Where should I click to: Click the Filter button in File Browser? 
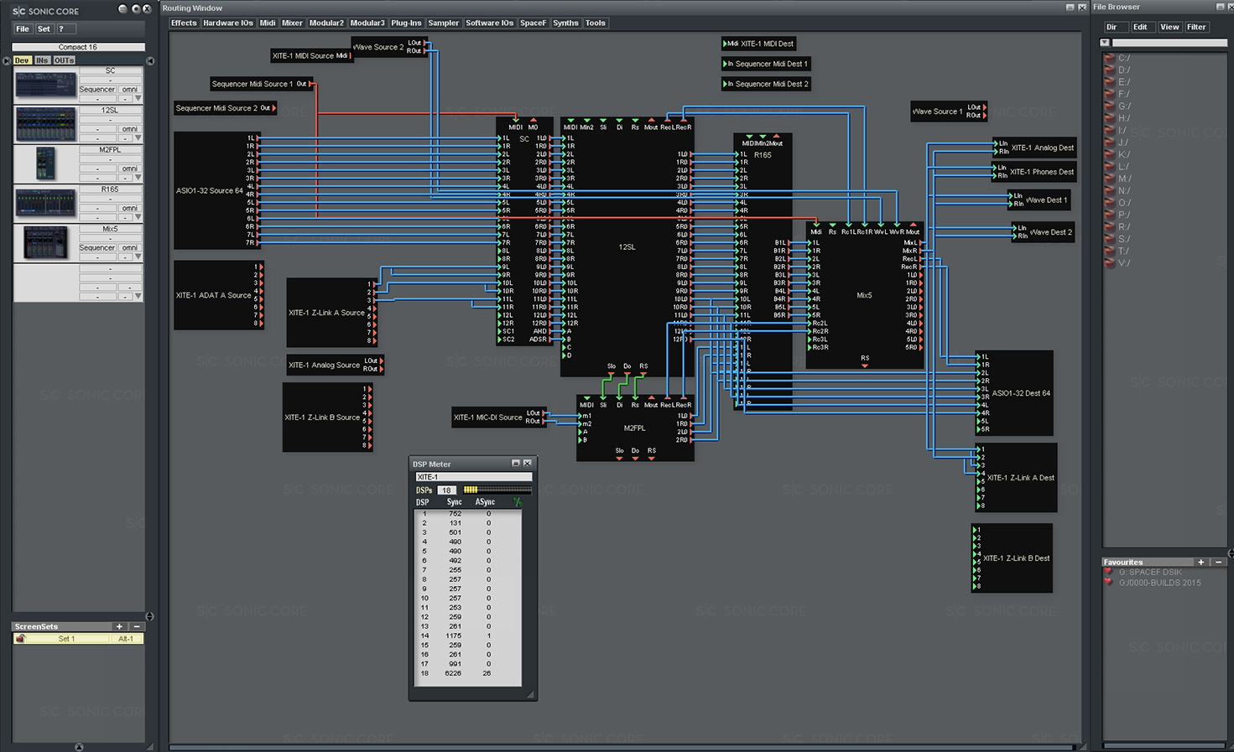(1196, 27)
